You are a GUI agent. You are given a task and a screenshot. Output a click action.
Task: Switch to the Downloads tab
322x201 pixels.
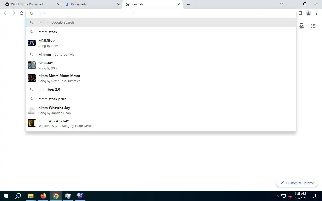click(92, 4)
